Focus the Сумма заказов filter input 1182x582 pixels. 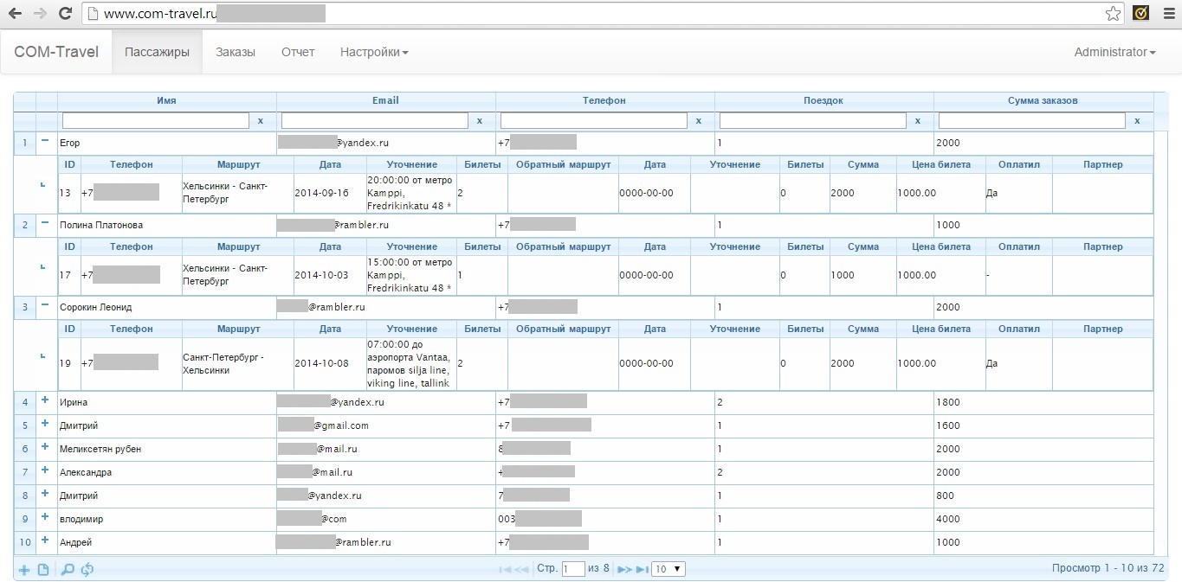(1032, 121)
